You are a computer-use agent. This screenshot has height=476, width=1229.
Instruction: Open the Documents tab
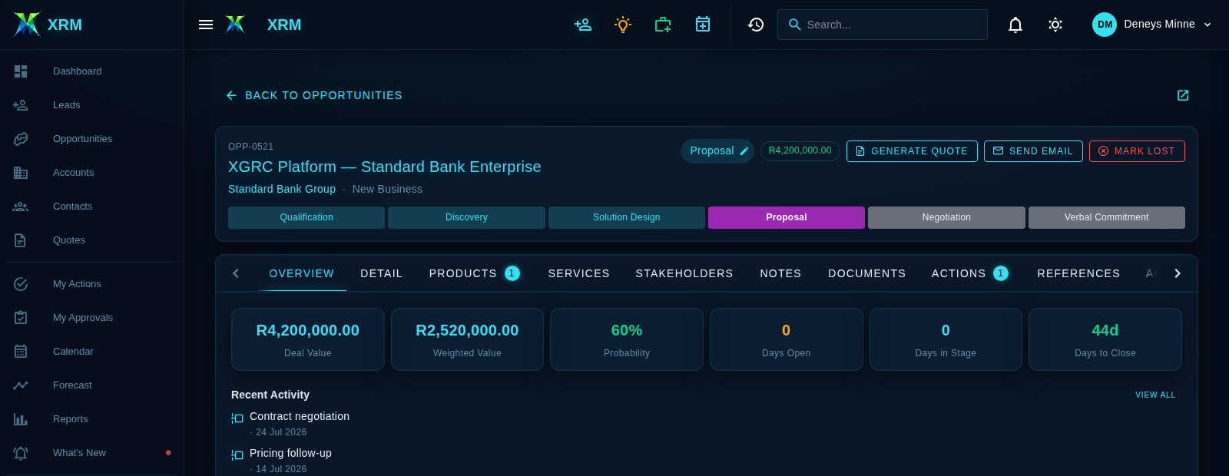coord(867,273)
